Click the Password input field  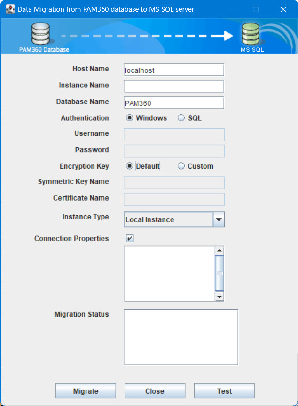pos(174,151)
